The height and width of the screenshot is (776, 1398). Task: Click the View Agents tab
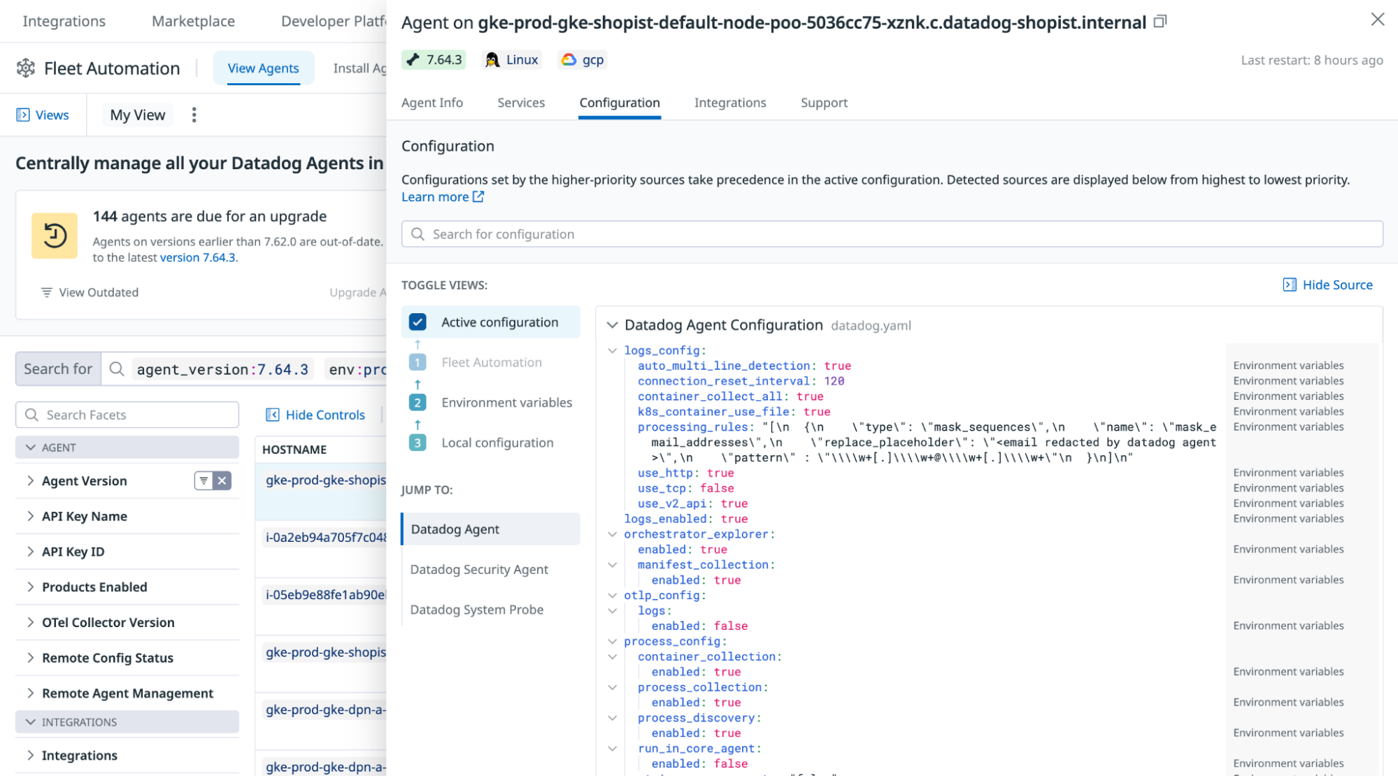click(263, 68)
